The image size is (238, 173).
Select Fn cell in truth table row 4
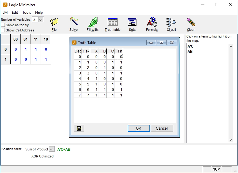119,78
